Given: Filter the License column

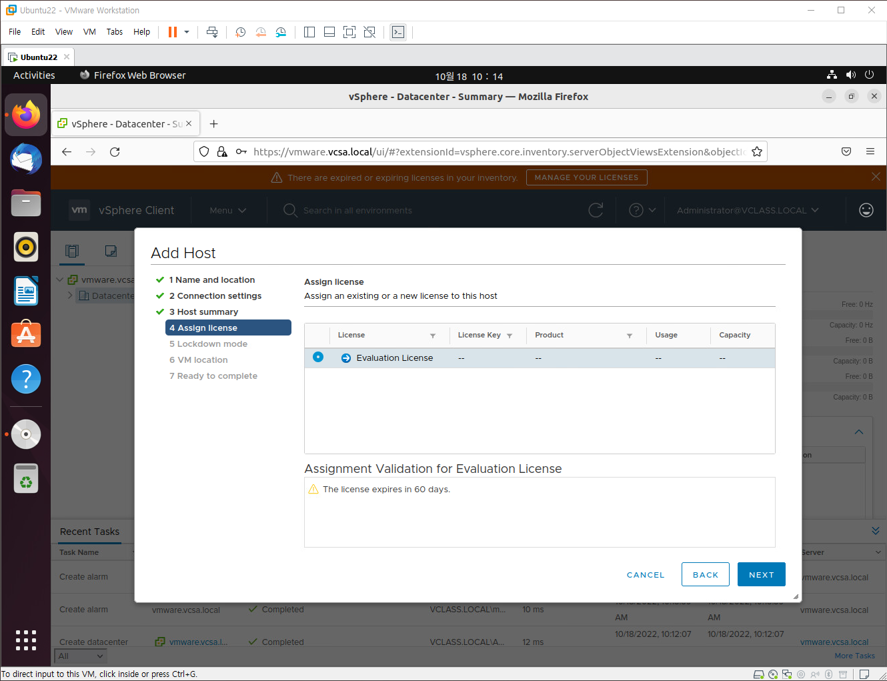Looking at the screenshot, I should [x=433, y=335].
